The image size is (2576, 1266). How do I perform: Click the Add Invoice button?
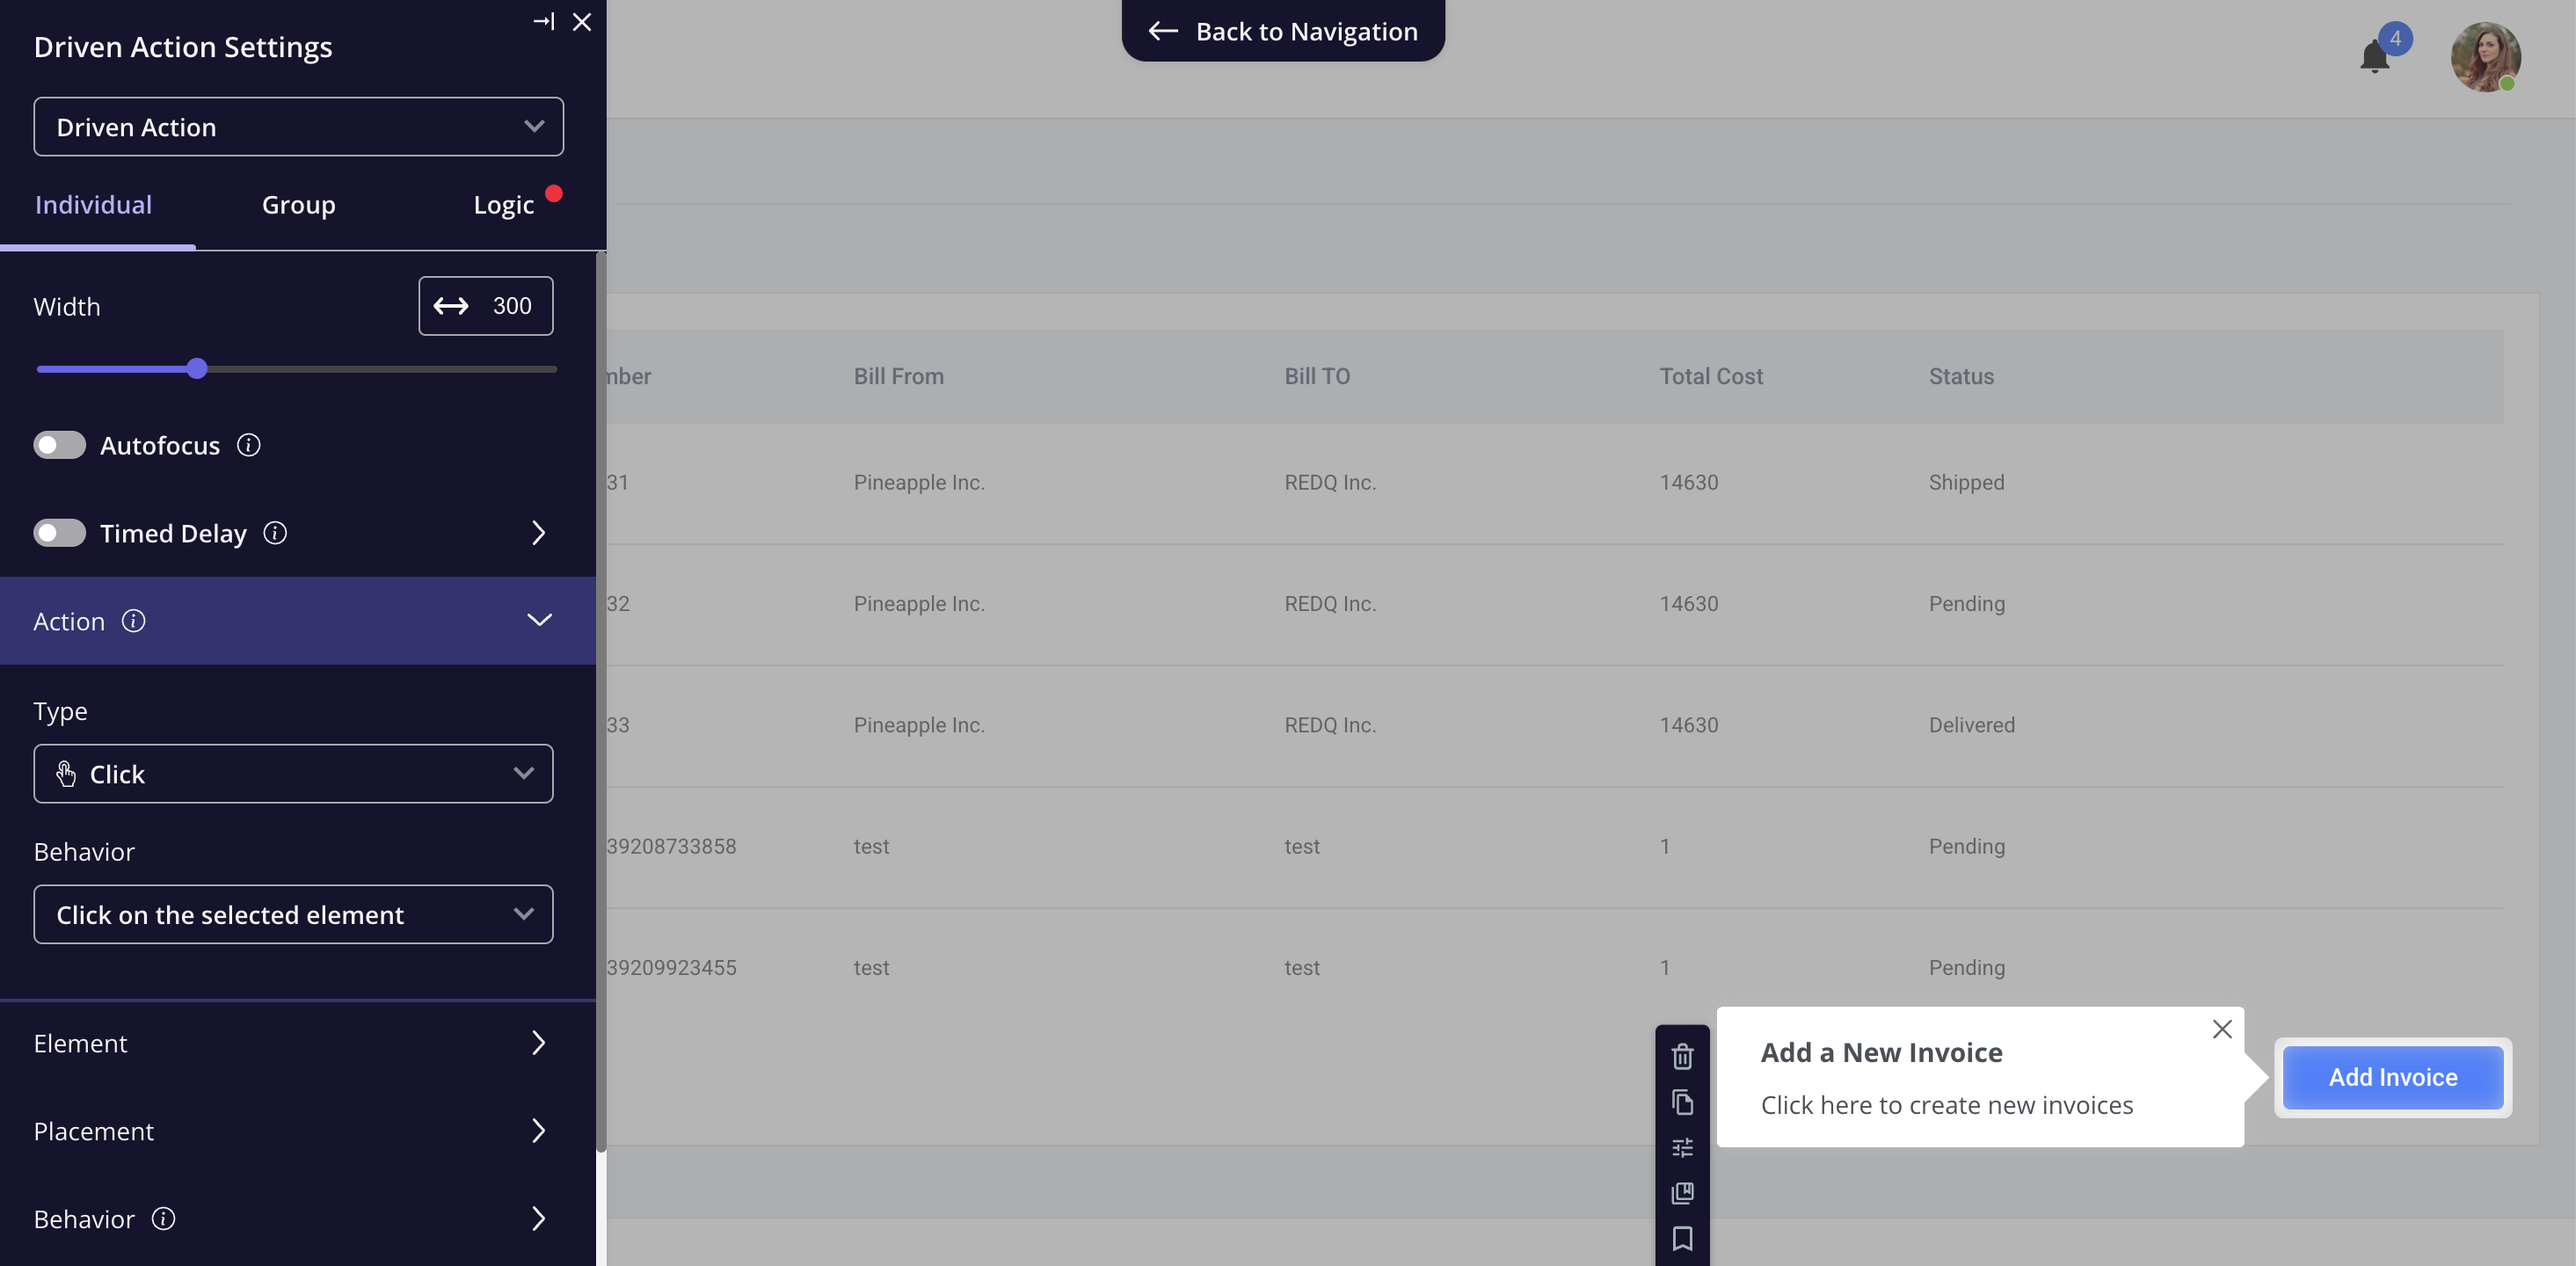click(x=2392, y=1077)
